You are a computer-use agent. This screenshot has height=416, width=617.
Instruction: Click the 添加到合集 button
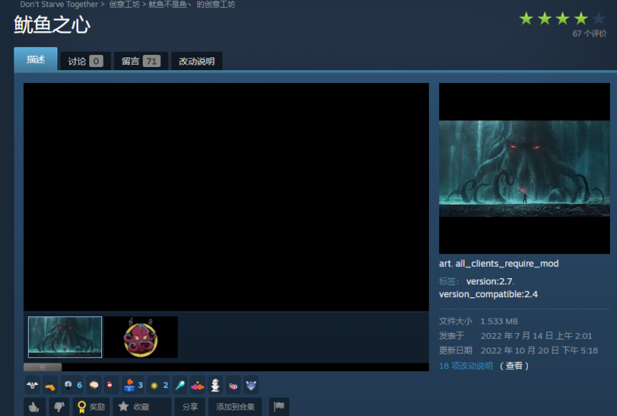235,406
